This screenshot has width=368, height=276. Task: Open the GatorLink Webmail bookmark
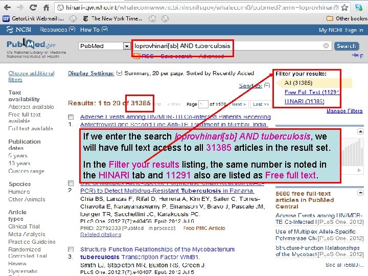(33, 18)
